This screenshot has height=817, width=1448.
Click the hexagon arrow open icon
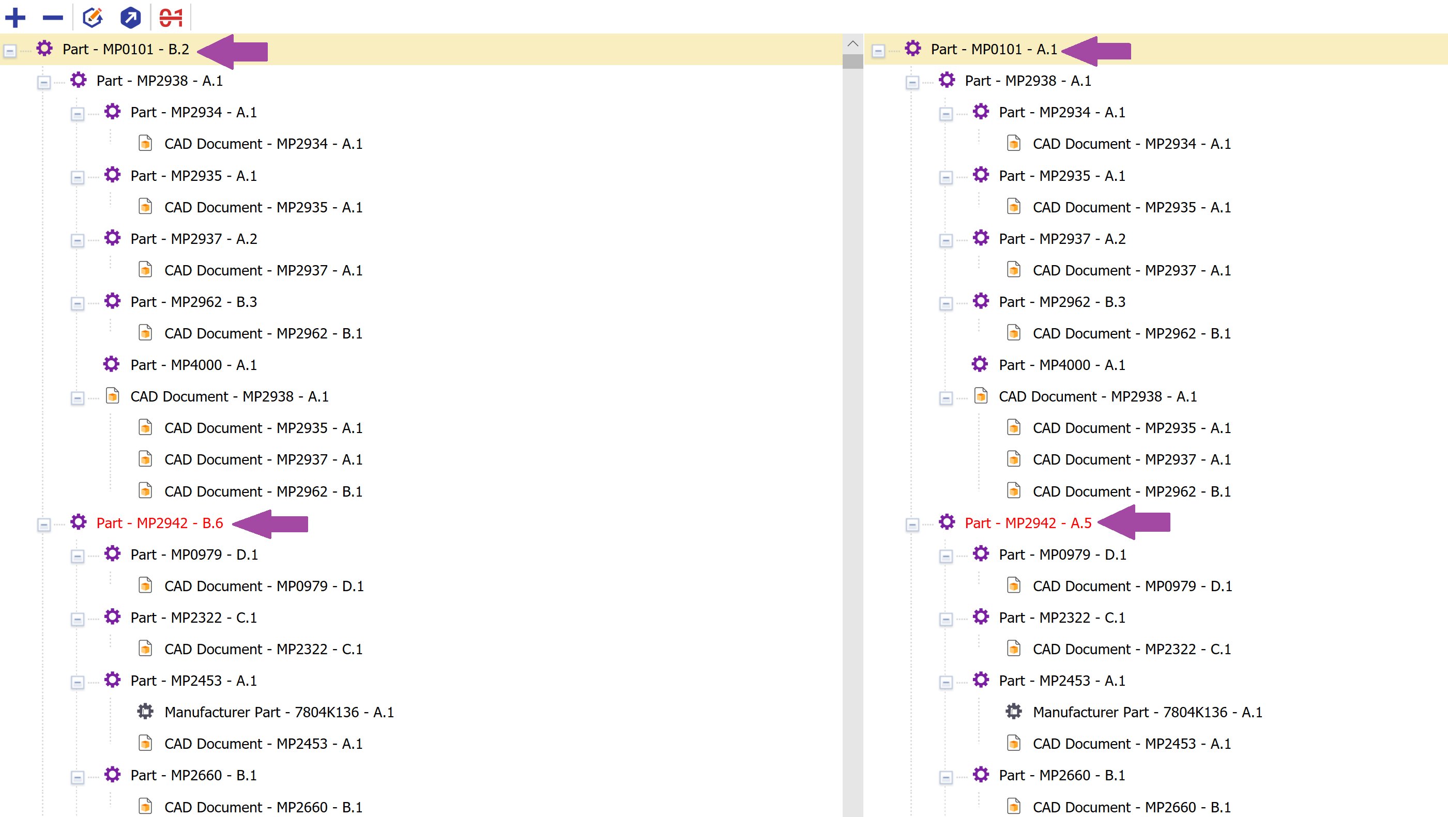pyautogui.click(x=130, y=18)
